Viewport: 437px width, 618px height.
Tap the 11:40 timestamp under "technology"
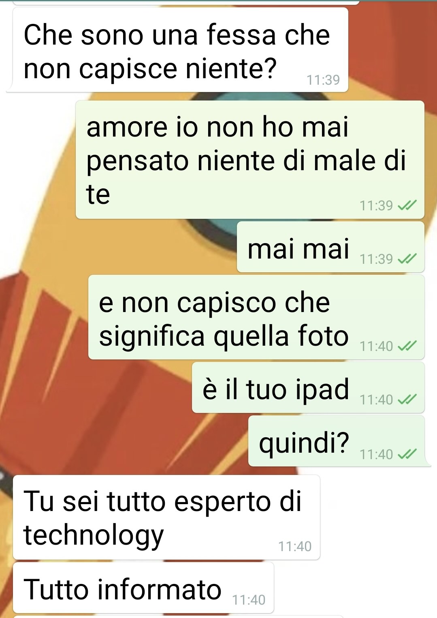[x=295, y=546]
